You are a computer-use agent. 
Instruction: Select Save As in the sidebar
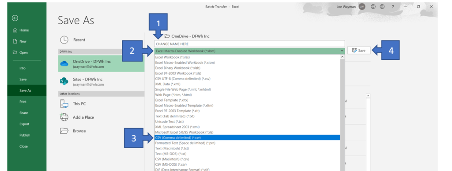coord(27,91)
